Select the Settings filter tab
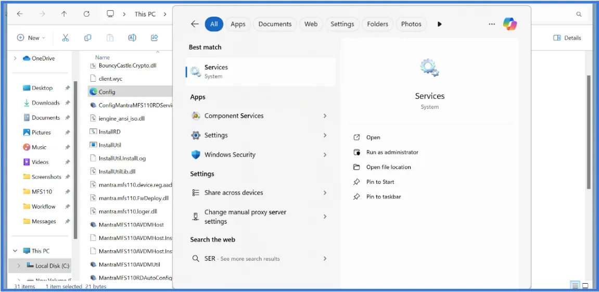Image resolution: width=599 pixels, height=292 pixels. pyautogui.click(x=342, y=24)
